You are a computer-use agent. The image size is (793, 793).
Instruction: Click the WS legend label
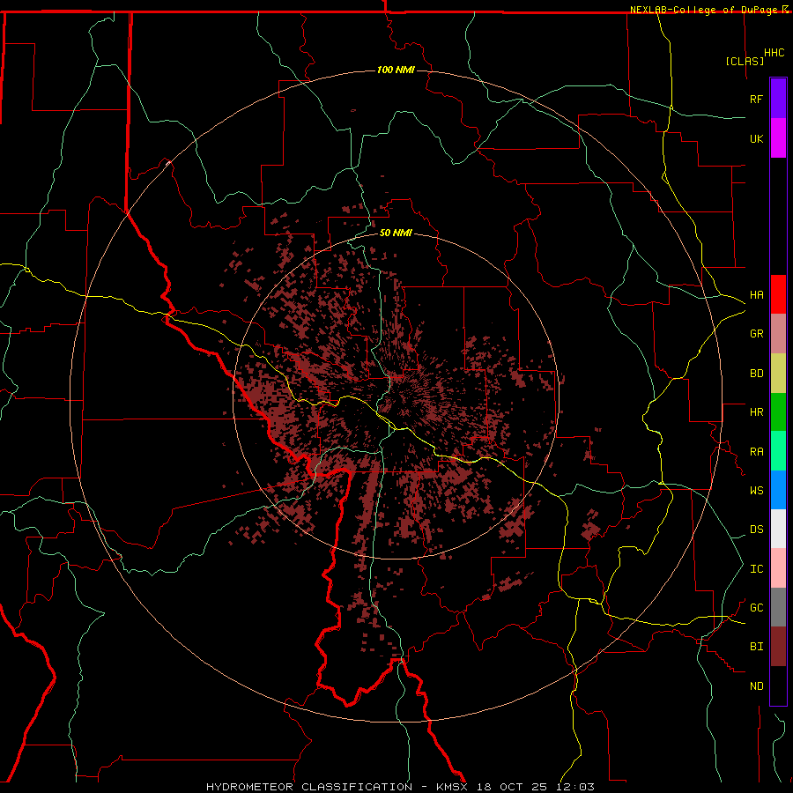pyautogui.click(x=756, y=491)
